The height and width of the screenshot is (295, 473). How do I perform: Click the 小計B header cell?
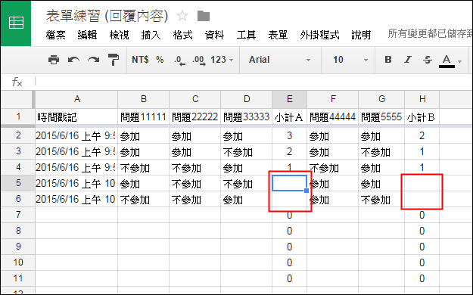[422, 116]
